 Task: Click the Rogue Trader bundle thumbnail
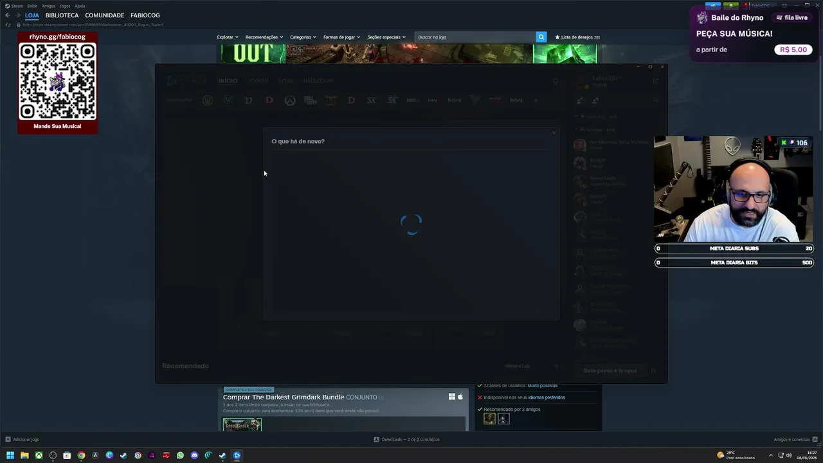242,424
